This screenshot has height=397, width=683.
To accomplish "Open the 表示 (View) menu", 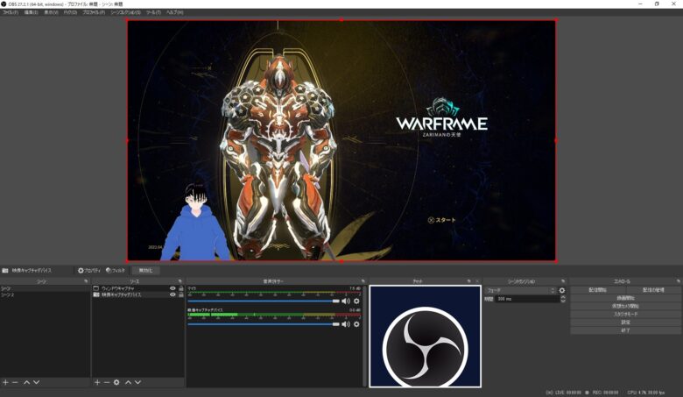I will (51, 12).
